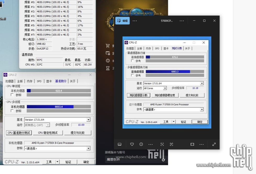Close the inner CPU-Z 2.09 window

(204, 43)
